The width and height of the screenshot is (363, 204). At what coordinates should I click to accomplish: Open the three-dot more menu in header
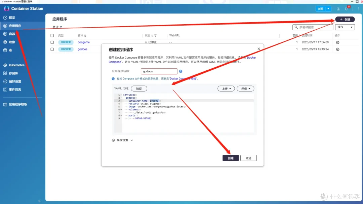pos(359,9)
